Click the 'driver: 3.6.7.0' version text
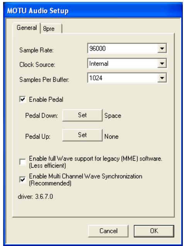 click(35, 197)
